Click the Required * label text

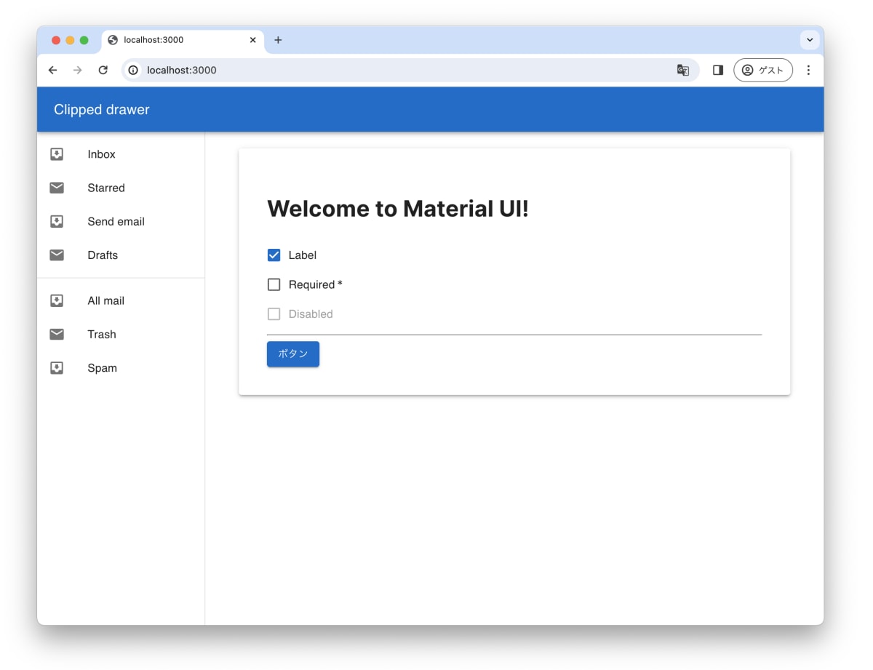pyautogui.click(x=315, y=284)
